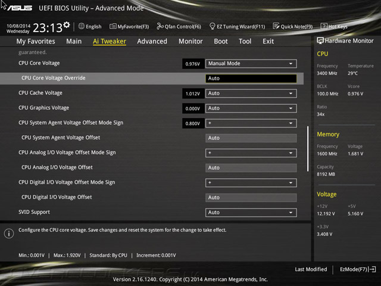
Task: Click the 1.012V cache voltage readout
Action: [193, 94]
